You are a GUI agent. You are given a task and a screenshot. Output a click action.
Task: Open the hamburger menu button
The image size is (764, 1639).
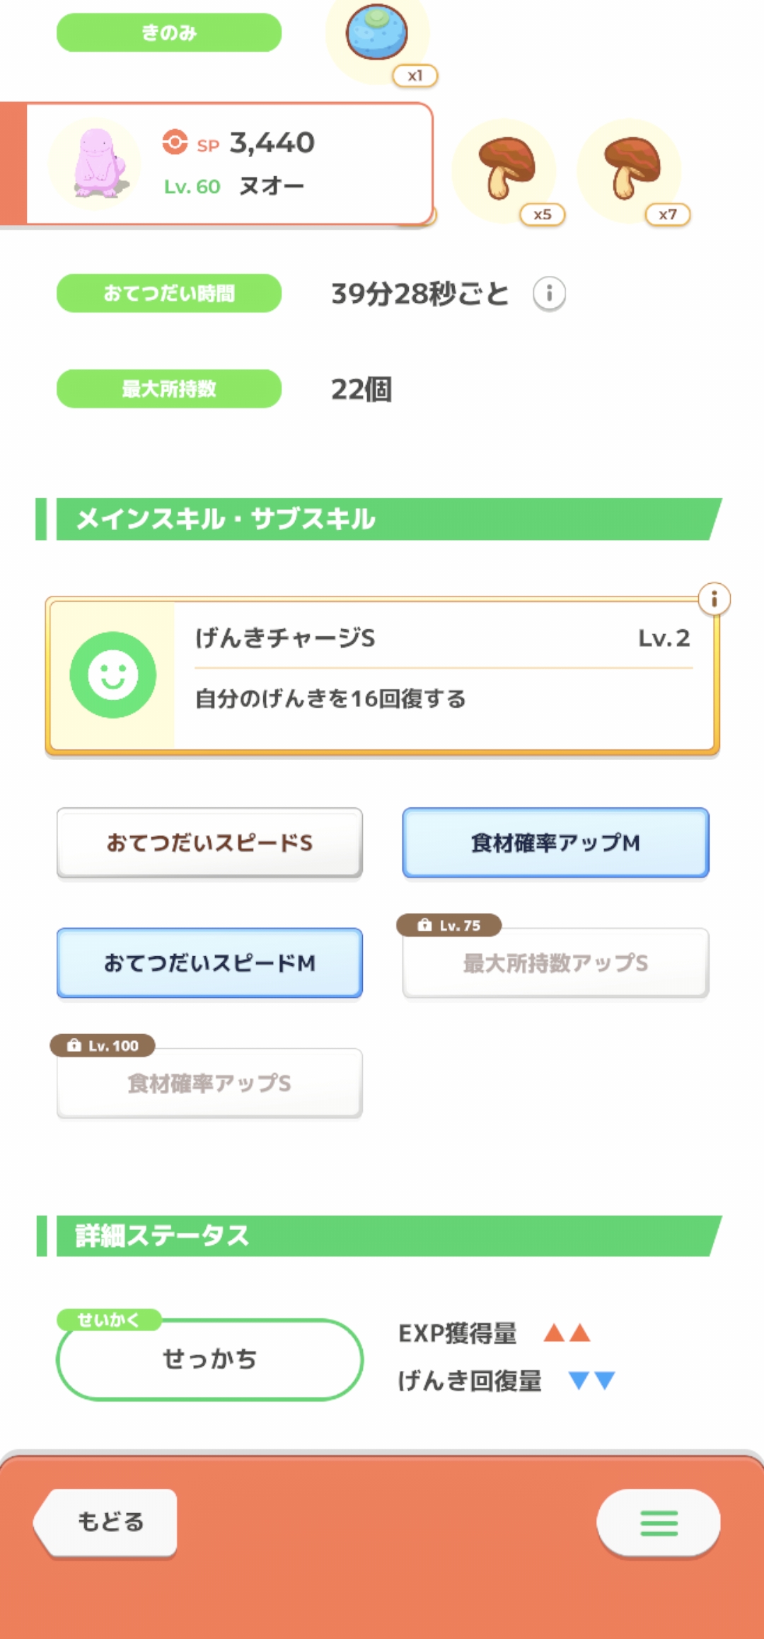coord(659,1522)
